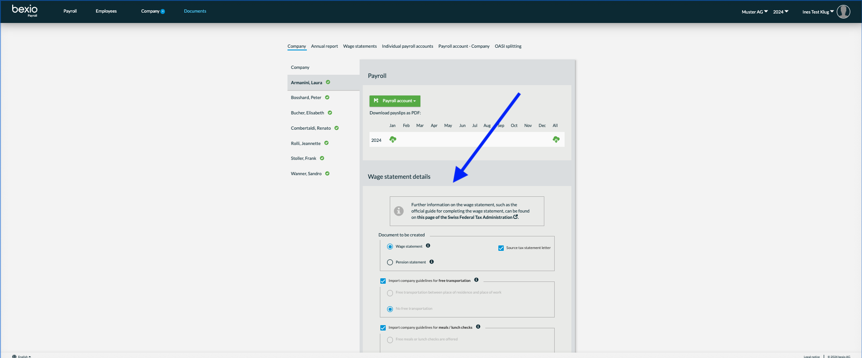Select employee Bosshard, Peter

pos(306,98)
